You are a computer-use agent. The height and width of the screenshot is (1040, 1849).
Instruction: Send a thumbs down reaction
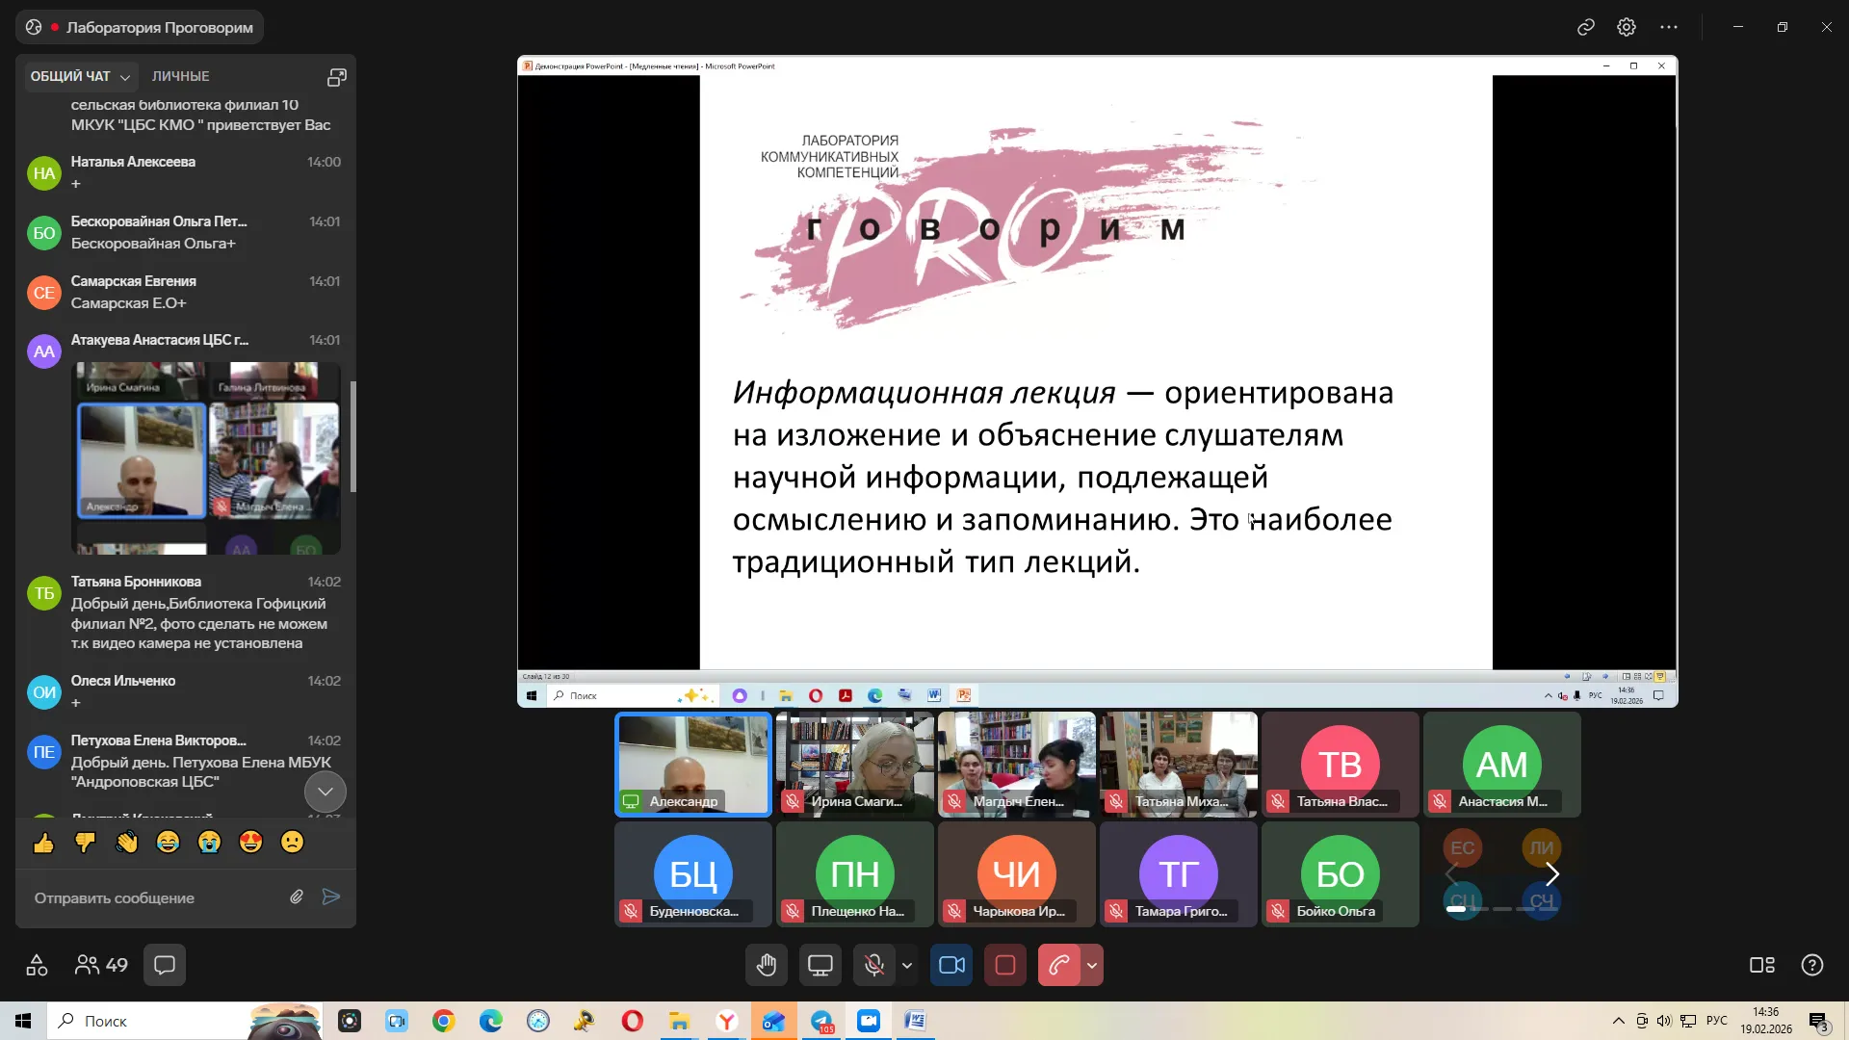tap(85, 844)
